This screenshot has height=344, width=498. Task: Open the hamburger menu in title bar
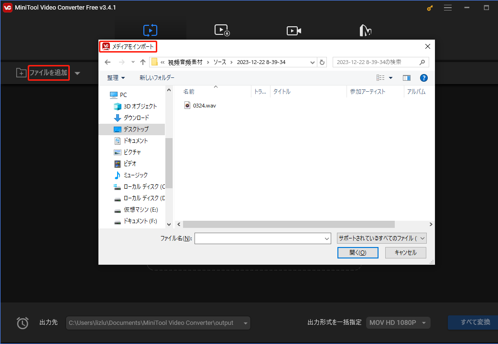(x=448, y=8)
